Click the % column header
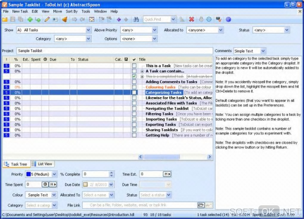 pyautogui.click(x=16, y=60)
